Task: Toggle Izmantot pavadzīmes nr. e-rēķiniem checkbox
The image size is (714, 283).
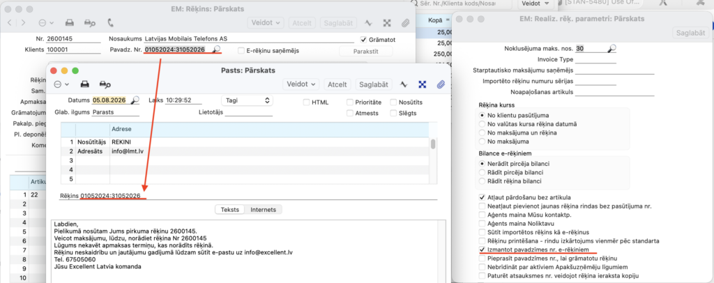Action: tap(483, 250)
